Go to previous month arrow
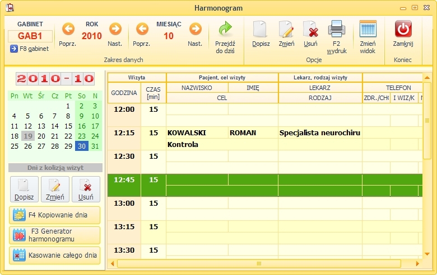 (142, 29)
